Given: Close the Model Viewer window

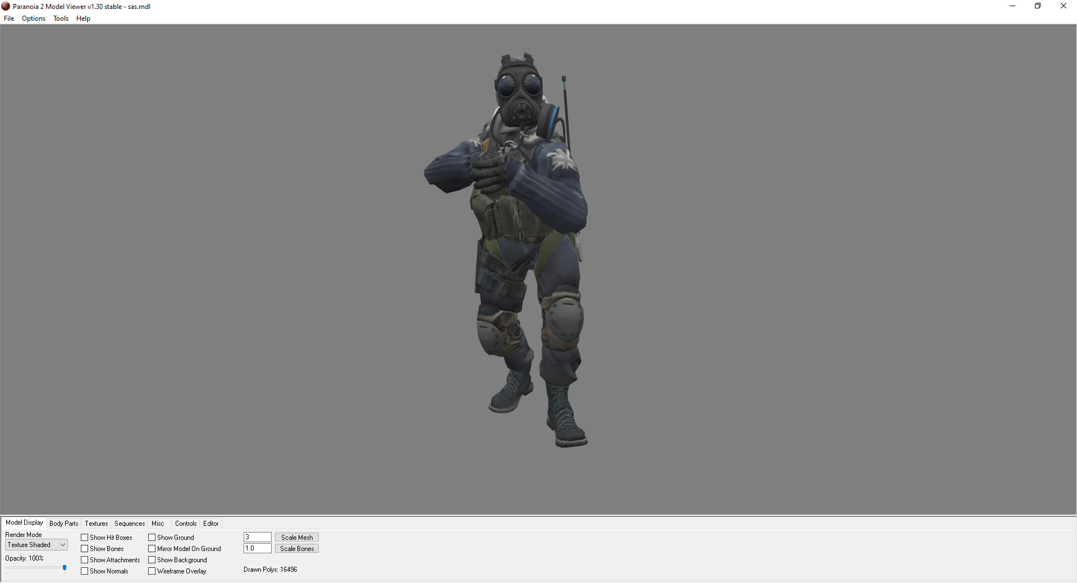Looking at the screenshot, I should [1063, 6].
